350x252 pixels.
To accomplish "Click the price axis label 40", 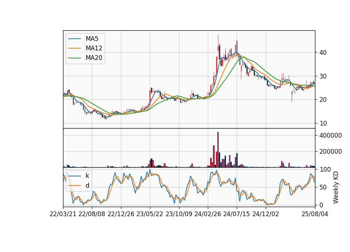I will click(323, 53).
